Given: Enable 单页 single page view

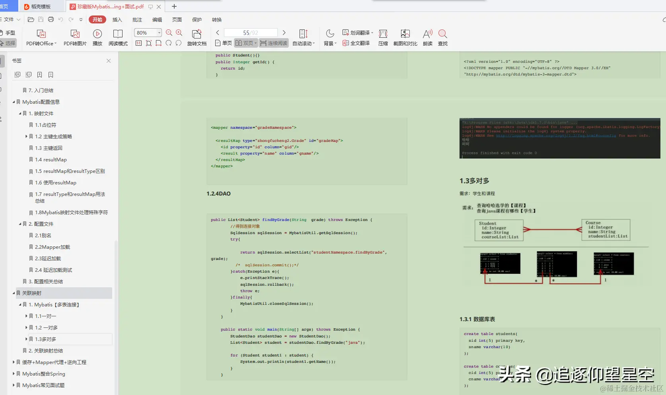Looking at the screenshot, I should point(223,43).
